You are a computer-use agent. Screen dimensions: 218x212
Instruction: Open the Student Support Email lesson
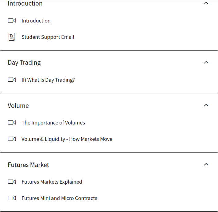[48, 37]
